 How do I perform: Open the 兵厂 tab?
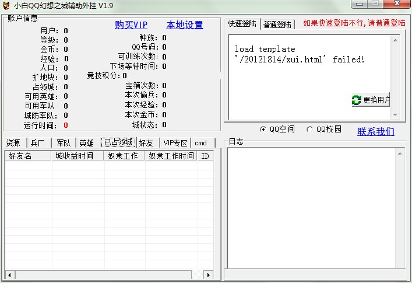pos(38,143)
